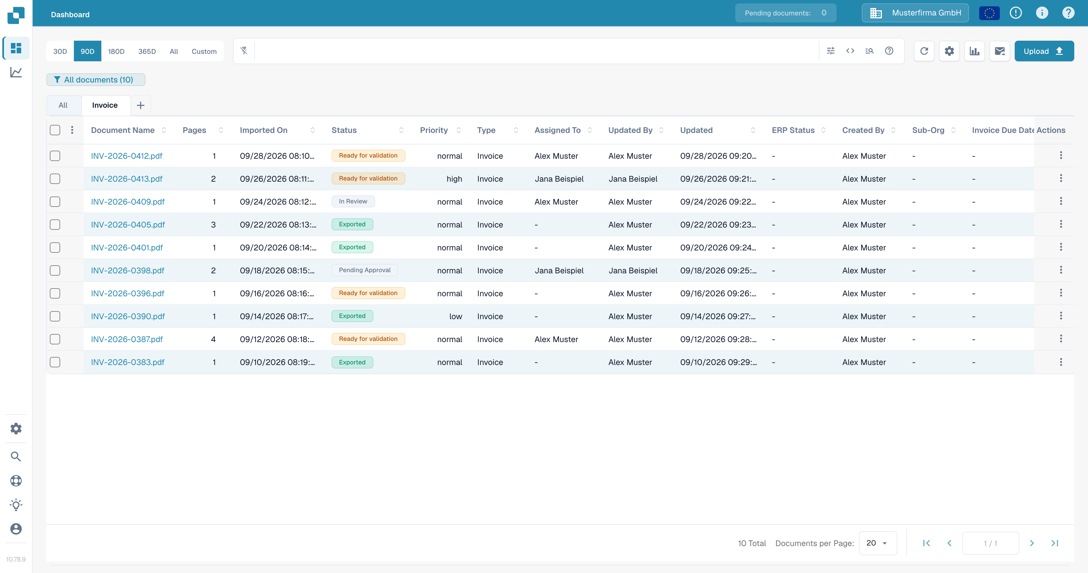Viewport: 1088px width, 573px height.
Task: Open the support lifebuoy icon
Action: point(16,480)
